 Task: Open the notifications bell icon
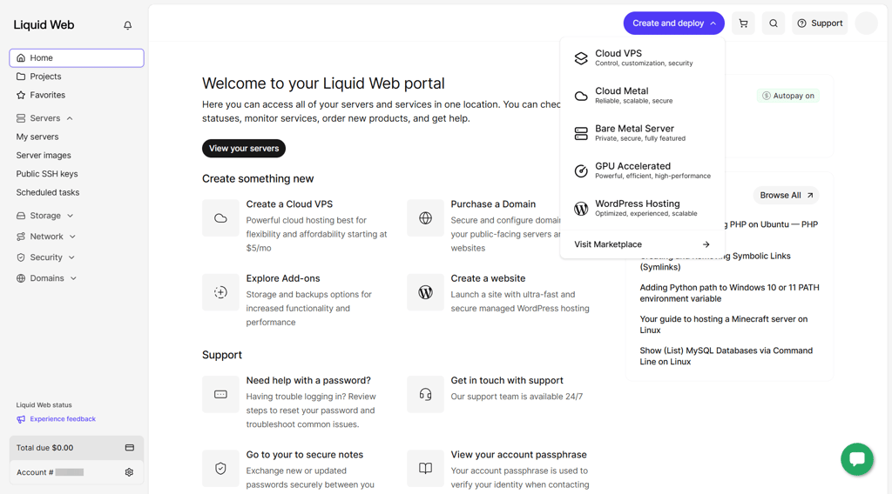point(127,25)
